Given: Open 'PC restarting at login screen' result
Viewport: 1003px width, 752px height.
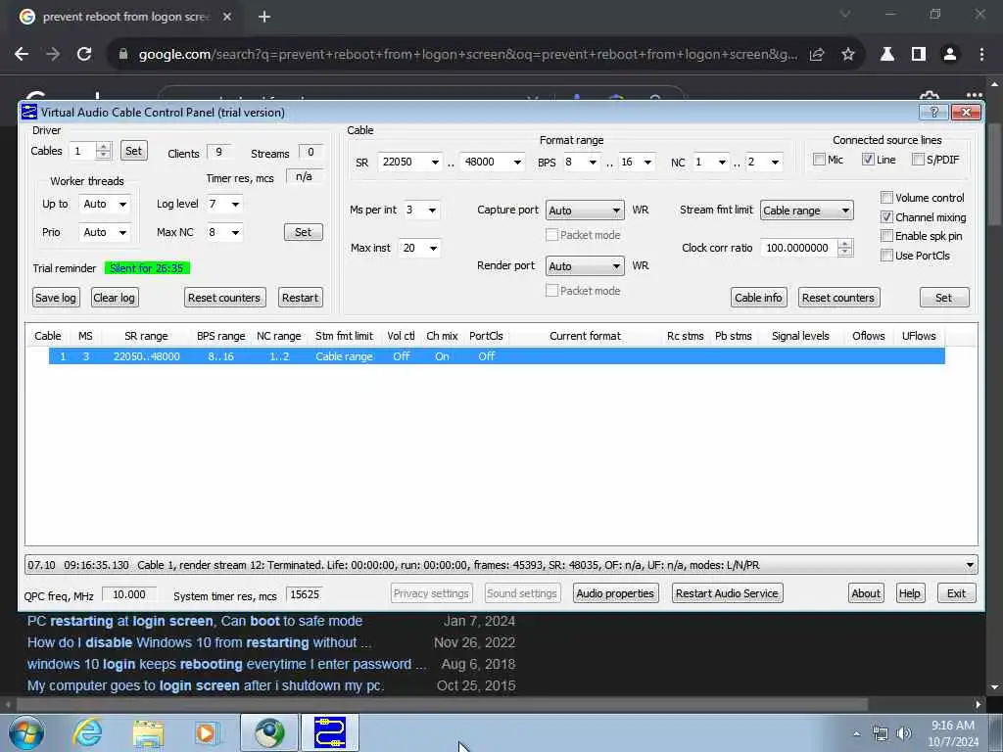Looking at the screenshot, I should (195, 621).
